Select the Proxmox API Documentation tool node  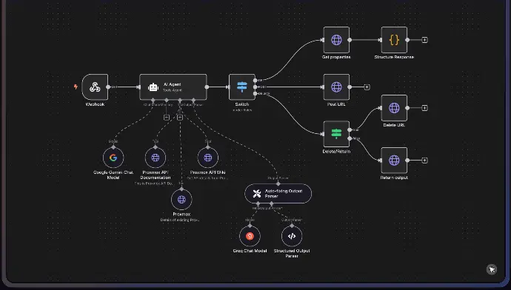coord(156,158)
